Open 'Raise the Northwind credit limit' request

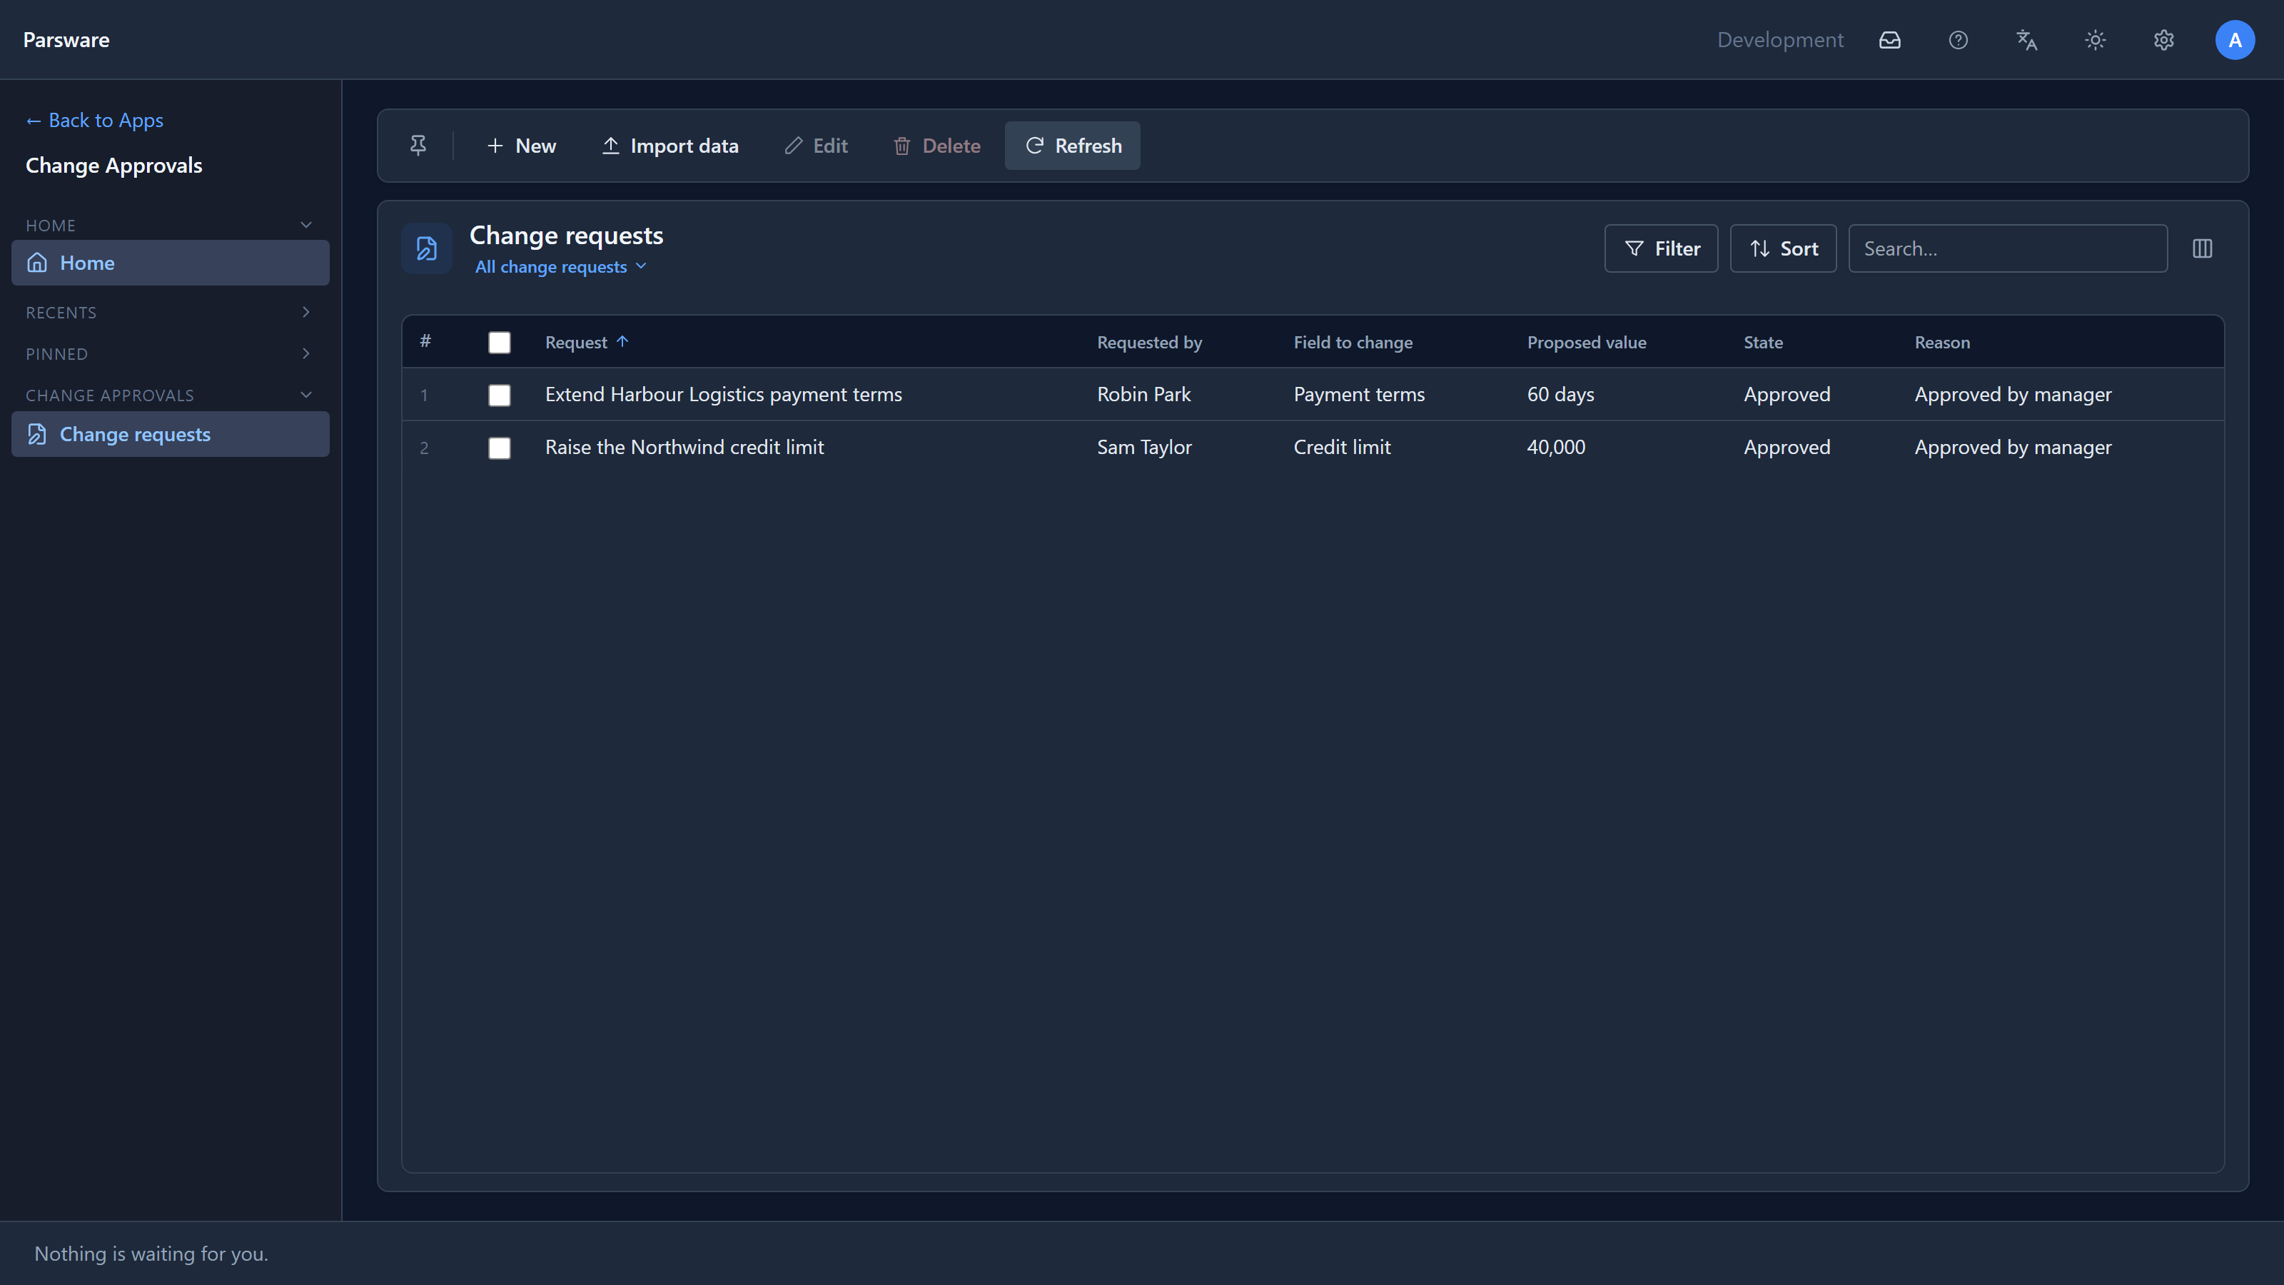coord(684,447)
